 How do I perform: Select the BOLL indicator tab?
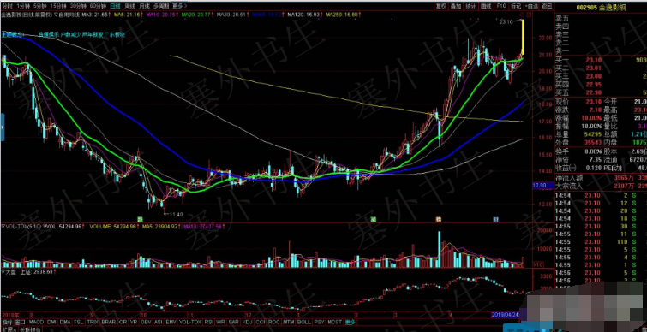pyautogui.click(x=303, y=322)
